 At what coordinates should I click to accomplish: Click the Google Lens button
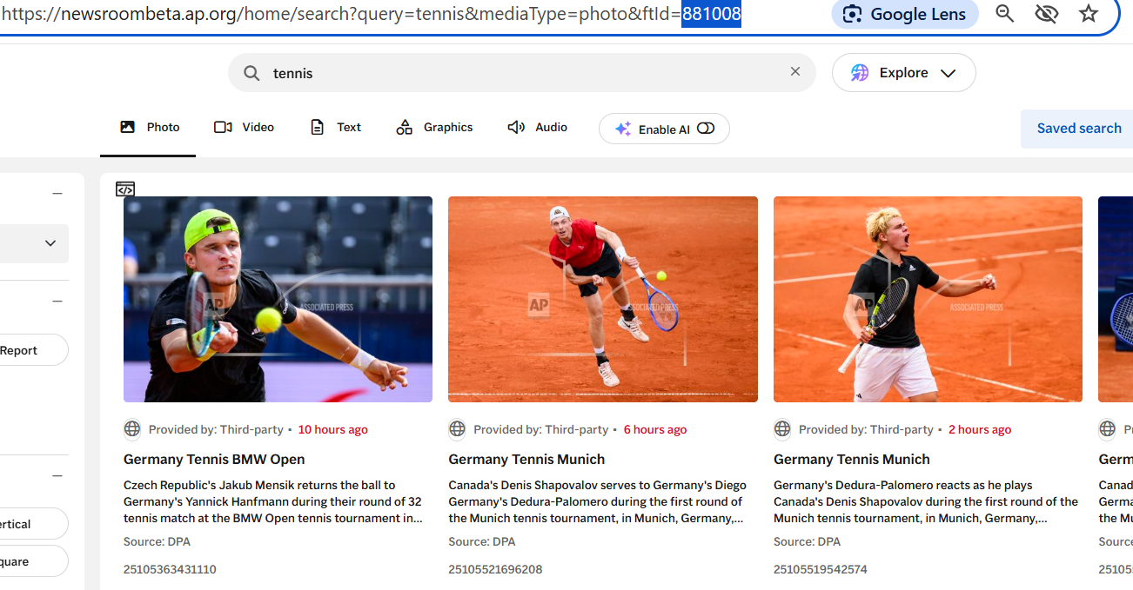tap(905, 14)
